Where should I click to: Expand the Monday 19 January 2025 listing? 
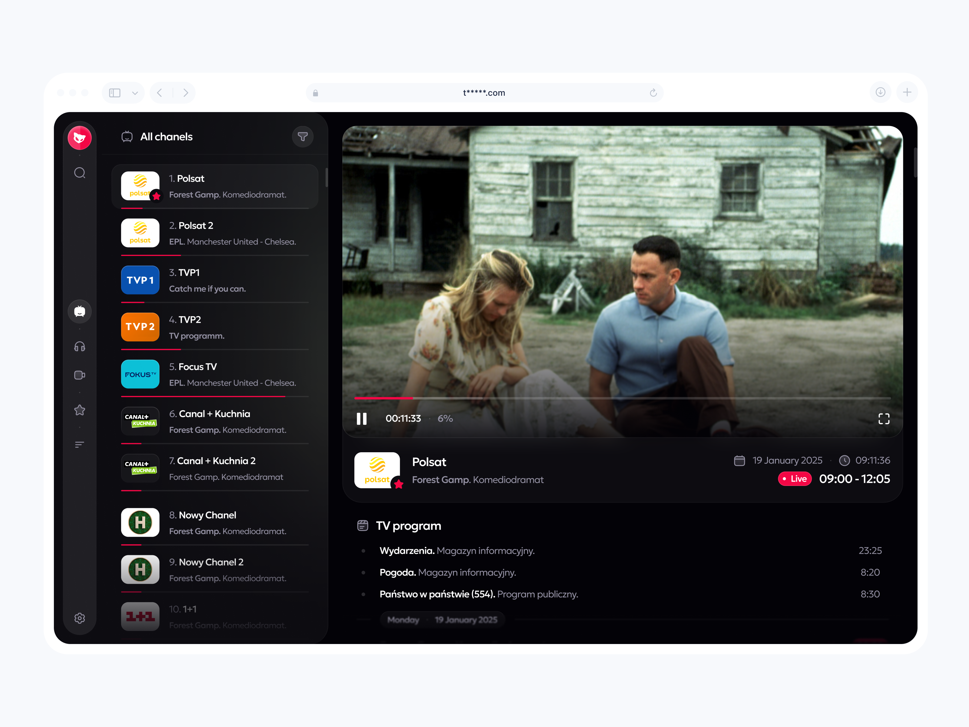442,620
